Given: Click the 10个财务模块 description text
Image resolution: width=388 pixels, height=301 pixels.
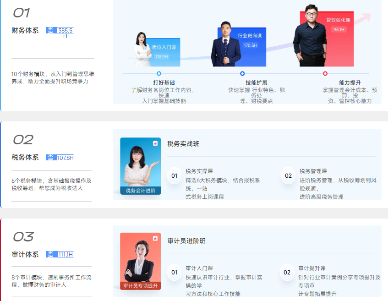Looking at the screenshot, I should (53, 77).
